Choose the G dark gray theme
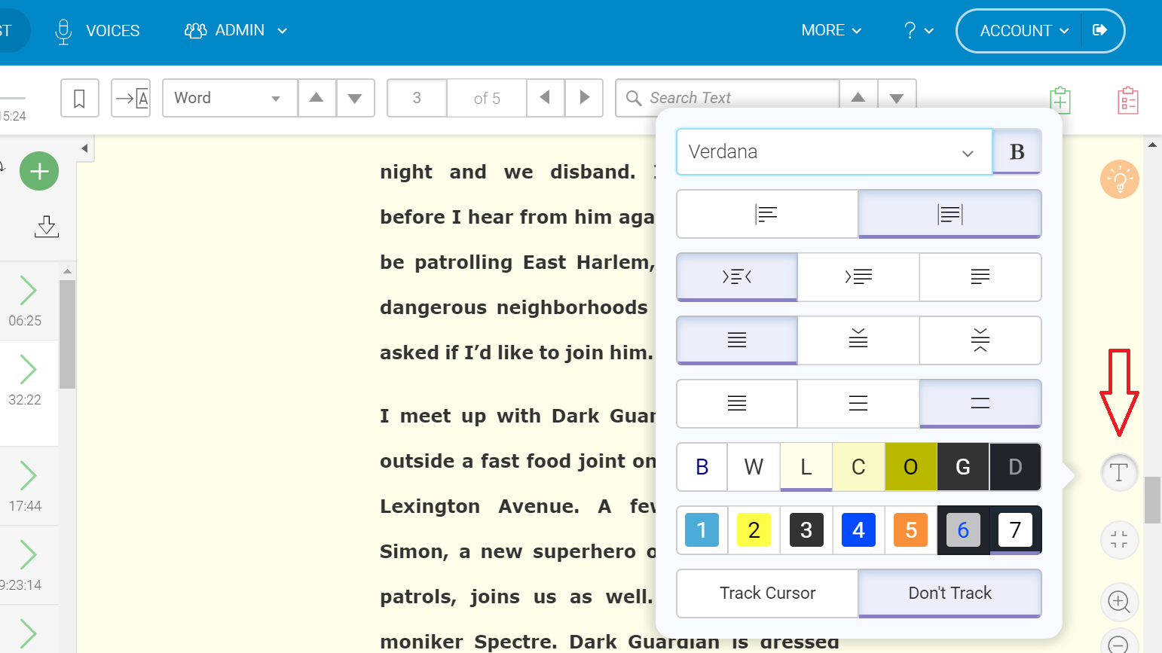The width and height of the screenshot is (1162, 653). pos(963,467)
